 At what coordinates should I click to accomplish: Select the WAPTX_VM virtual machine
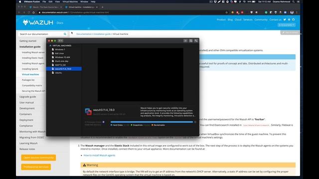(x=64, y=65)
